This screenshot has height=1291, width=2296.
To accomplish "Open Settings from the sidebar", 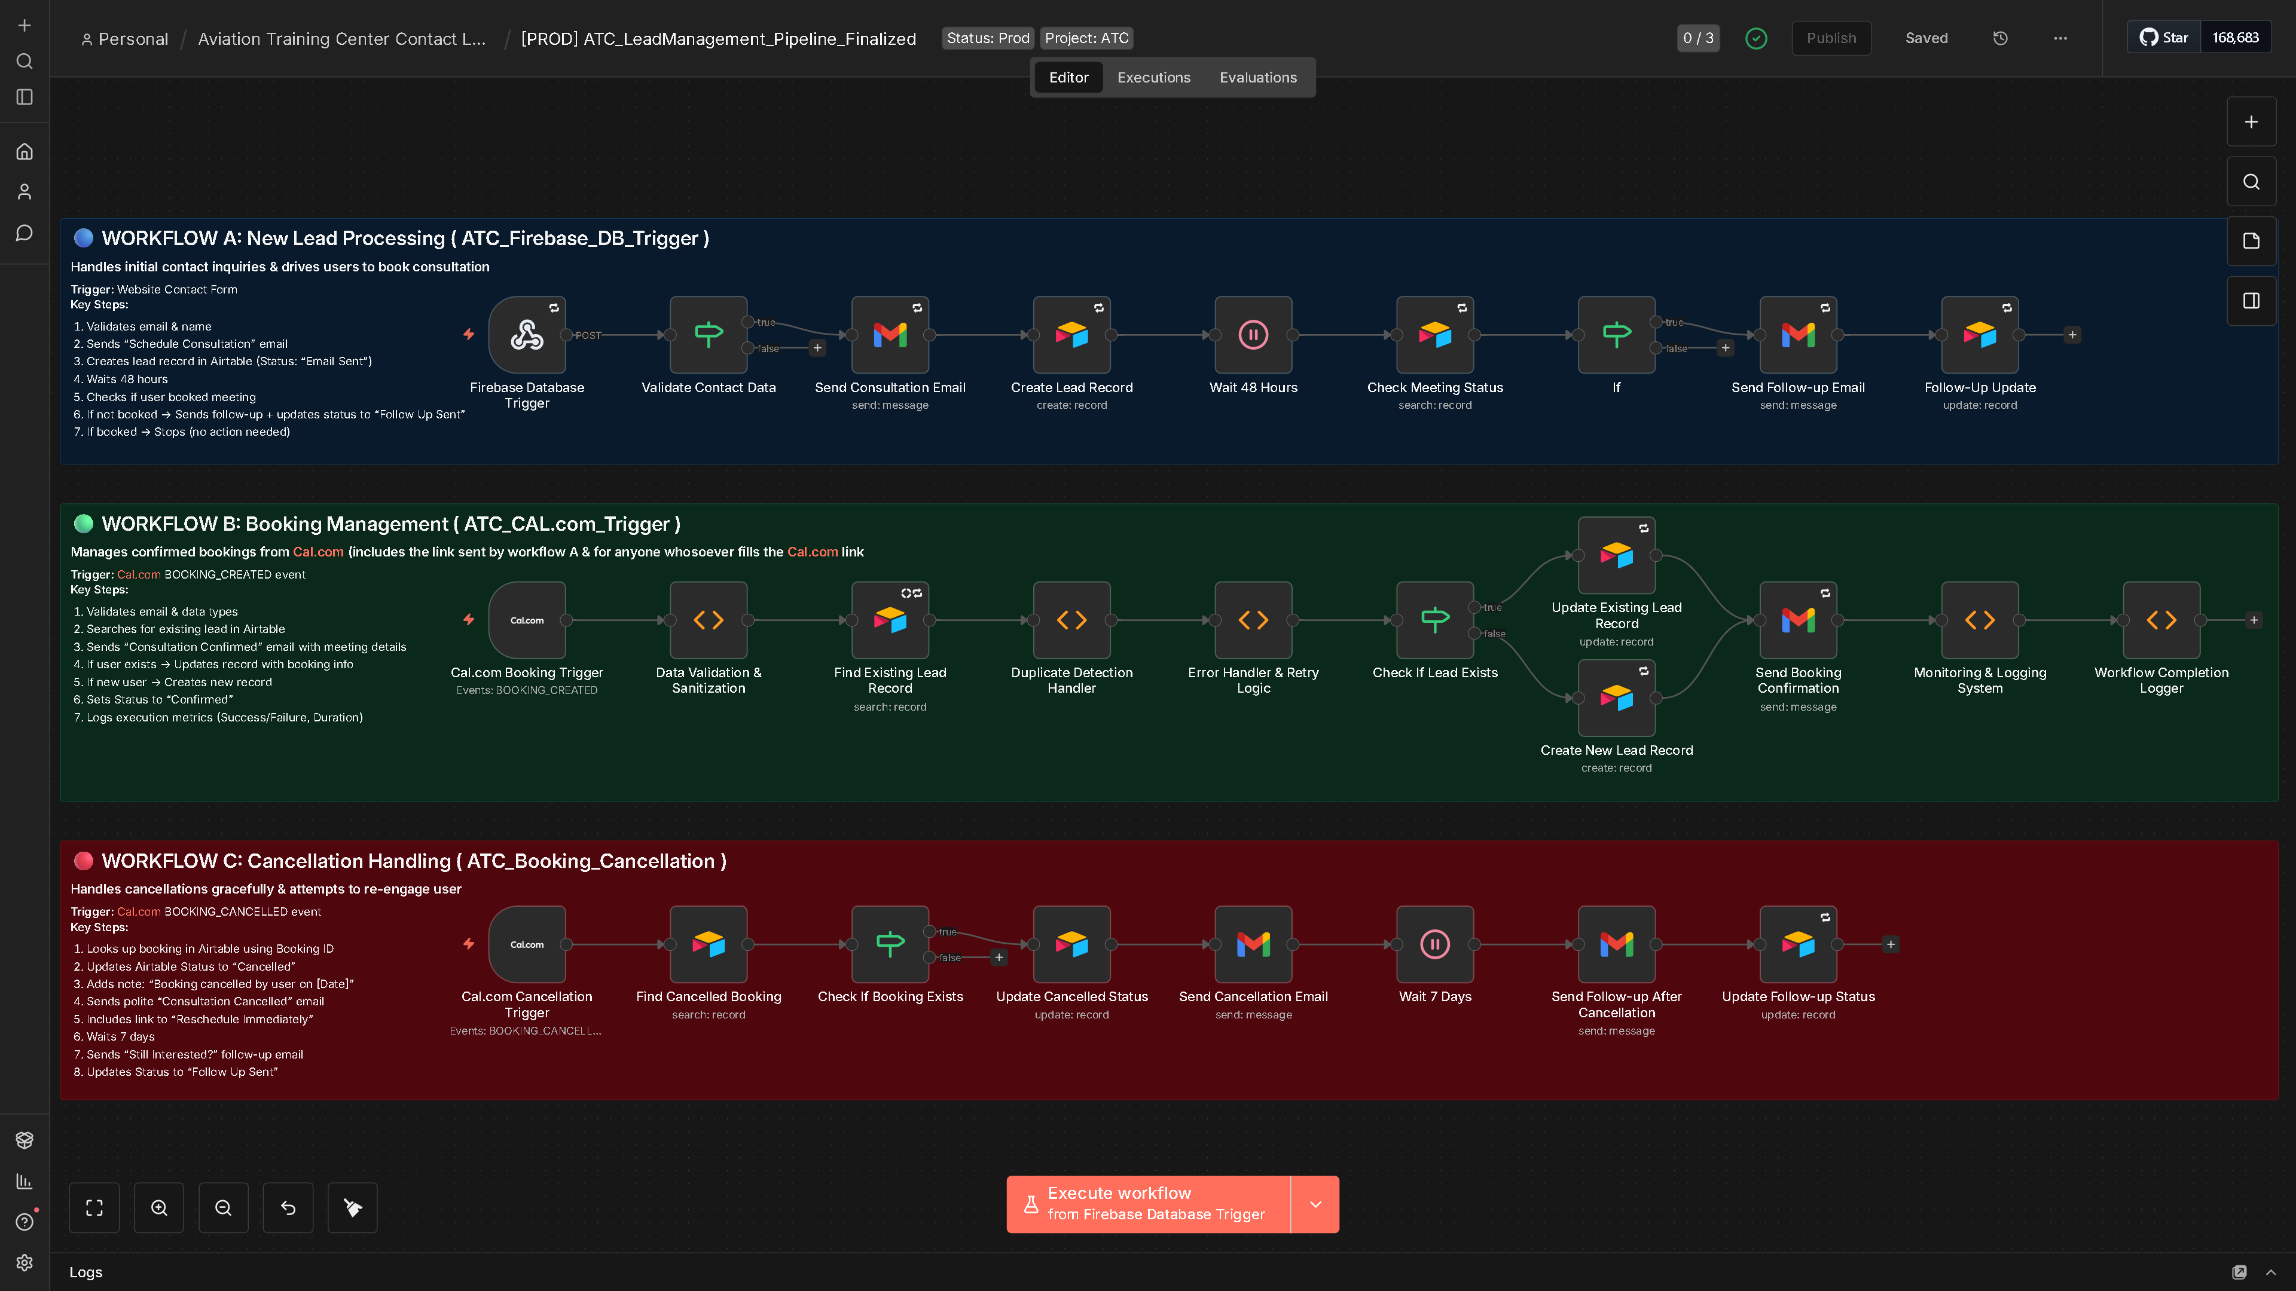I will point(25,1262).
